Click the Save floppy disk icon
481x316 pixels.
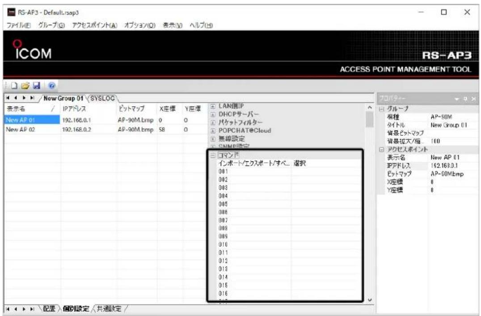pyautogui.click(x=36, y=86)
